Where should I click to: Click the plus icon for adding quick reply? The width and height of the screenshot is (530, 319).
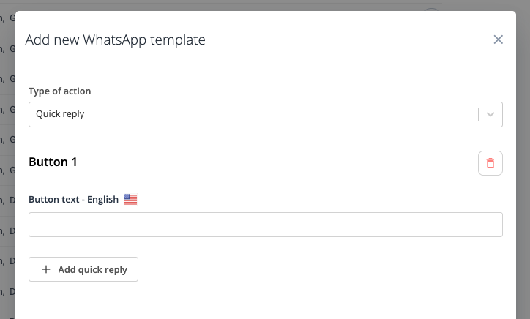click(x=46, y=269)
